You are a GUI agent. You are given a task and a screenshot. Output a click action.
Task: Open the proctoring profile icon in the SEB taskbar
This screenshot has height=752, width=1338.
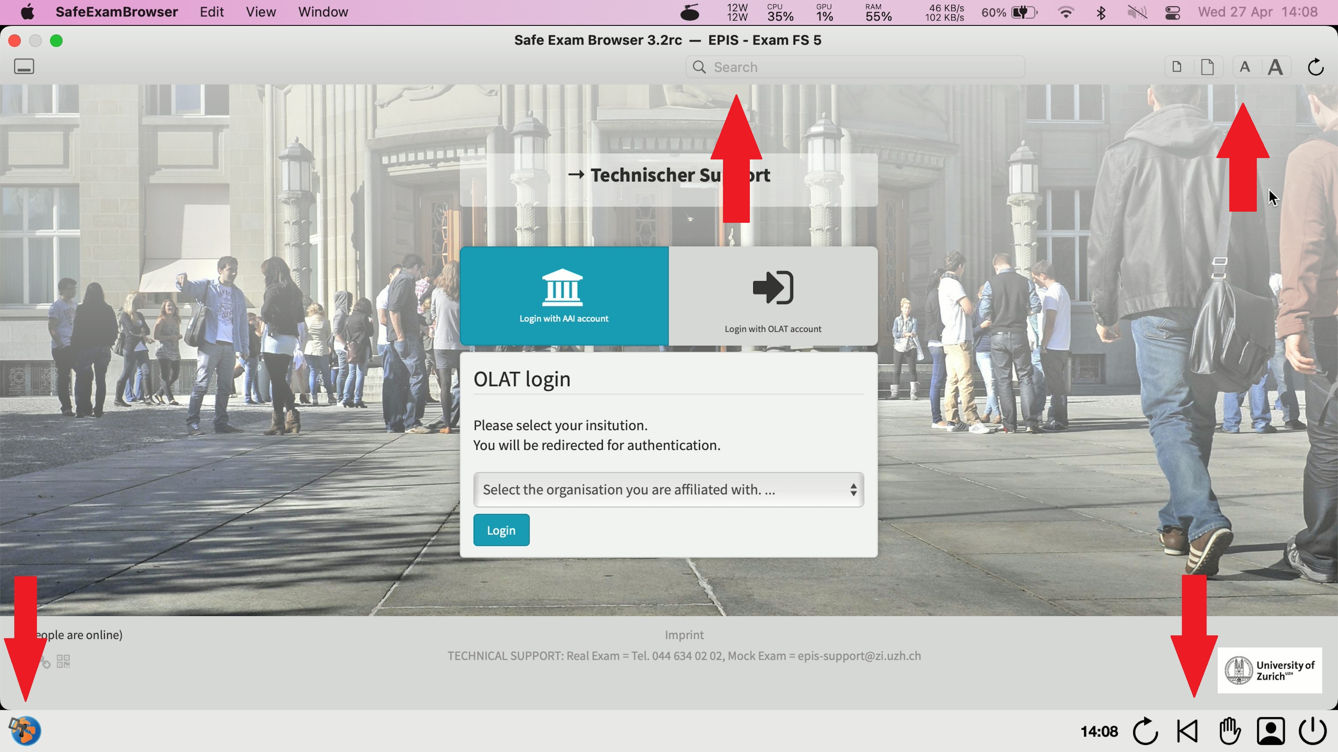tap(1271, 731)
